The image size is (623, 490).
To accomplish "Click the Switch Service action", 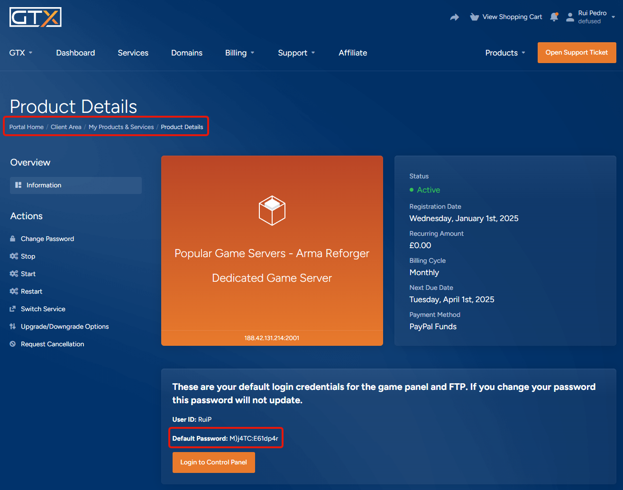I will coord(43,309).
